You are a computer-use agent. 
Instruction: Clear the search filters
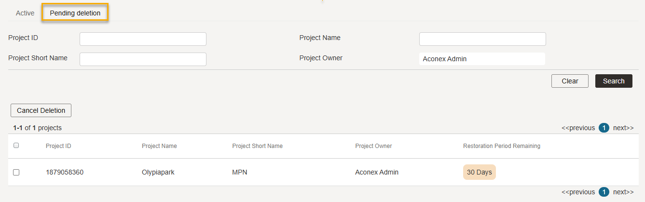click(x=570, y=81)
